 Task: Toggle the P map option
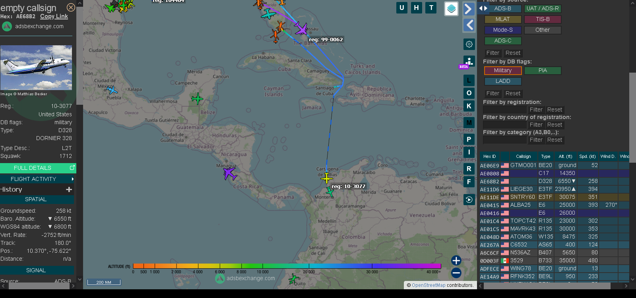point(469,139)
